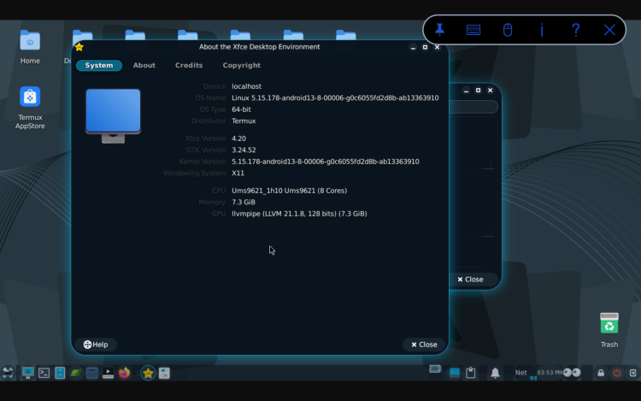Click the blue workspace switcher icon
The height and width of the screenshot is (401, 641).
point(454,373)
